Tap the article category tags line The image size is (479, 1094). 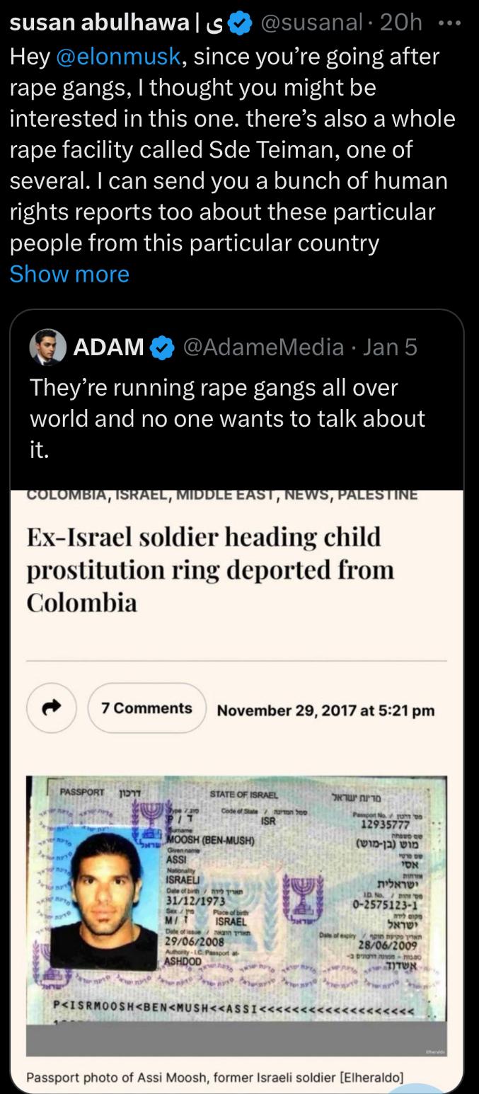point(221,495)
